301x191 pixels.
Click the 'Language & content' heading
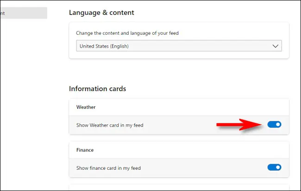coord(101,12)
